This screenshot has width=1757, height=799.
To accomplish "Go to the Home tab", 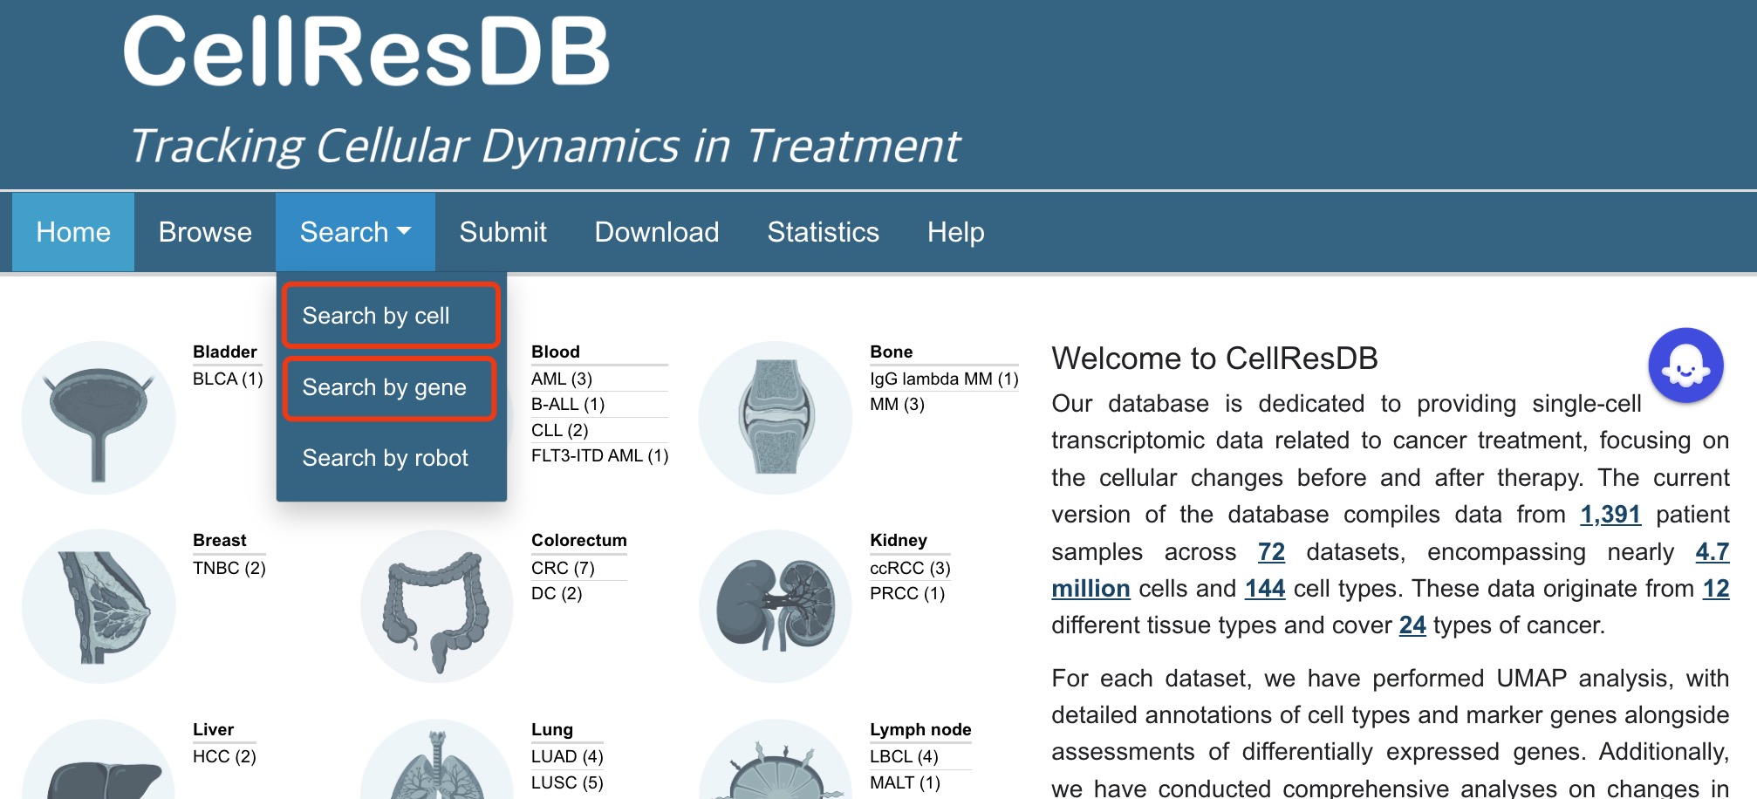I will pyautogui.click(x=73, y=232).
